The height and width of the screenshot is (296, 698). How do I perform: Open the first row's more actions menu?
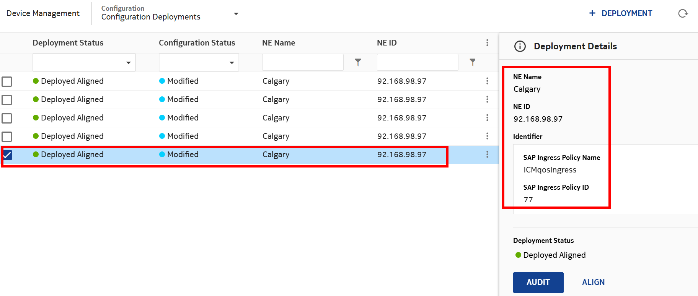click(487, 81)
